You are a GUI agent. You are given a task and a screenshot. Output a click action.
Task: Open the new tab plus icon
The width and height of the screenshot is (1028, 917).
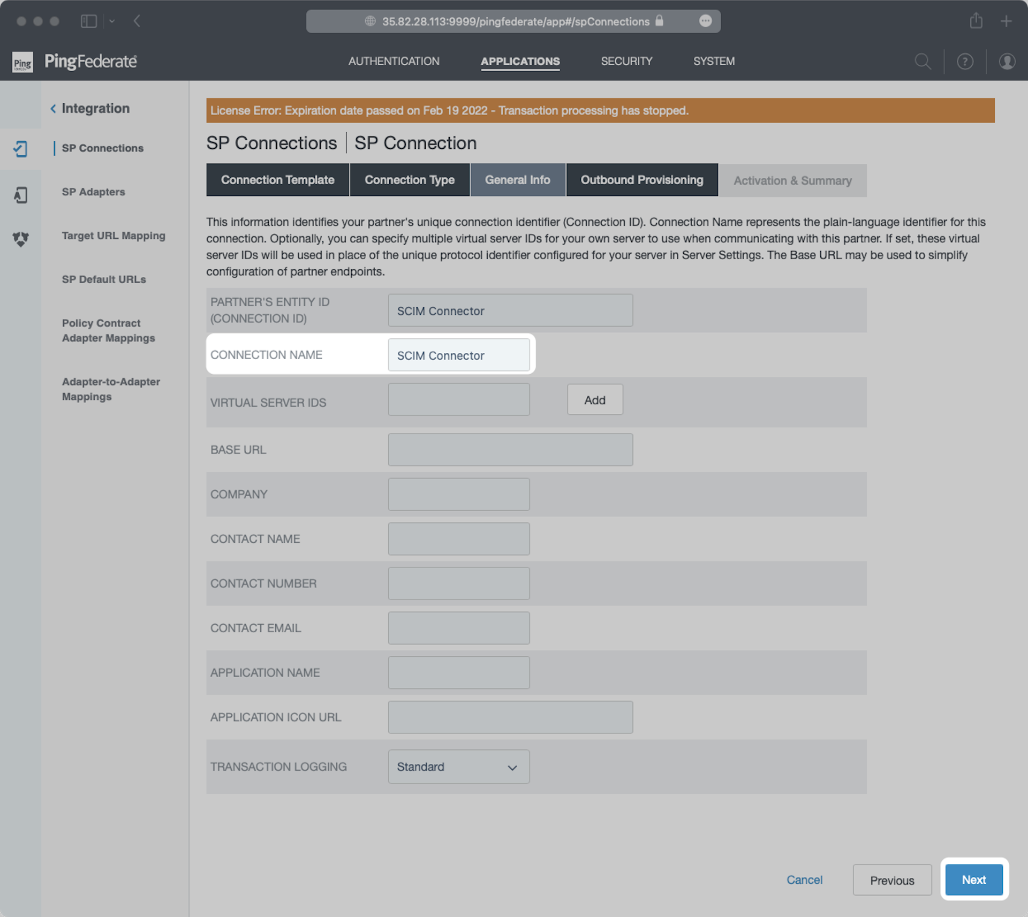pos(1006,21)
